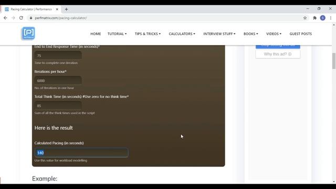The height and width of the screenshot is (189, 336).
Task: Open the Chrome profile avatar
Action: [x=323, y=18]
